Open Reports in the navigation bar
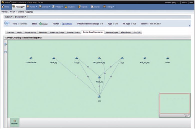Image resolution: width=195 pixels, height=129 pixels. coord(83,7)
